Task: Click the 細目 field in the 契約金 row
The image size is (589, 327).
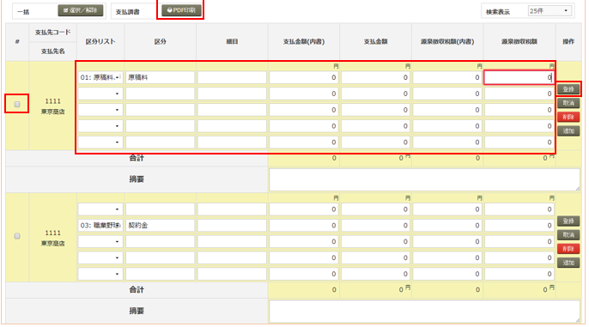Action: [232, 225]
